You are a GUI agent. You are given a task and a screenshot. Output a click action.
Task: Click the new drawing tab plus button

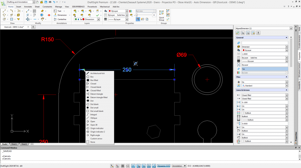[33, 27]
